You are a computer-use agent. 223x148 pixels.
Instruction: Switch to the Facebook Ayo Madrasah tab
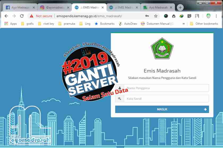coord(20,7)
